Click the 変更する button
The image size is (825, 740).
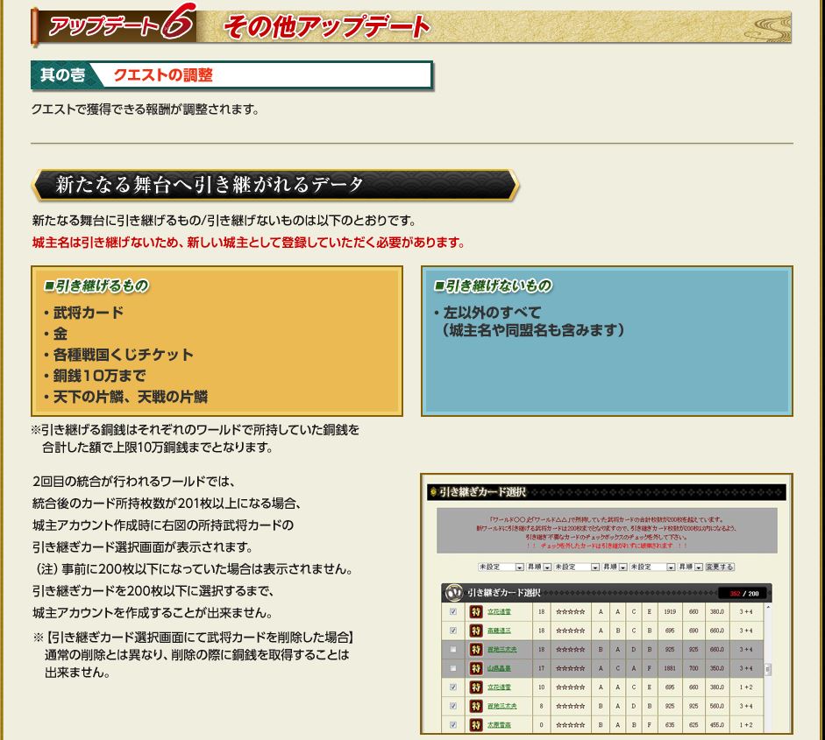[x=720, y=567]
